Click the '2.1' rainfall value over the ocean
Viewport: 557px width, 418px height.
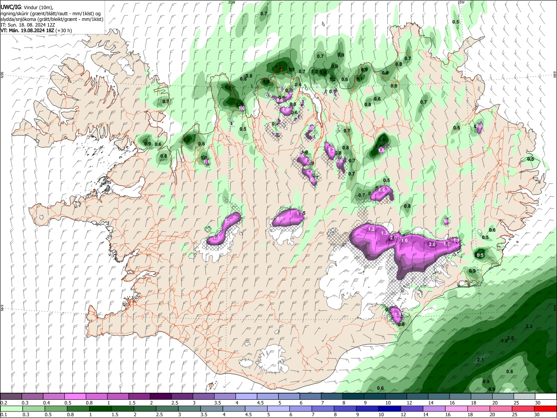[x=480, y=360]
